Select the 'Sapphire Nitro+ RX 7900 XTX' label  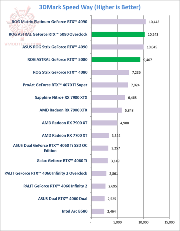coord(61,98)
